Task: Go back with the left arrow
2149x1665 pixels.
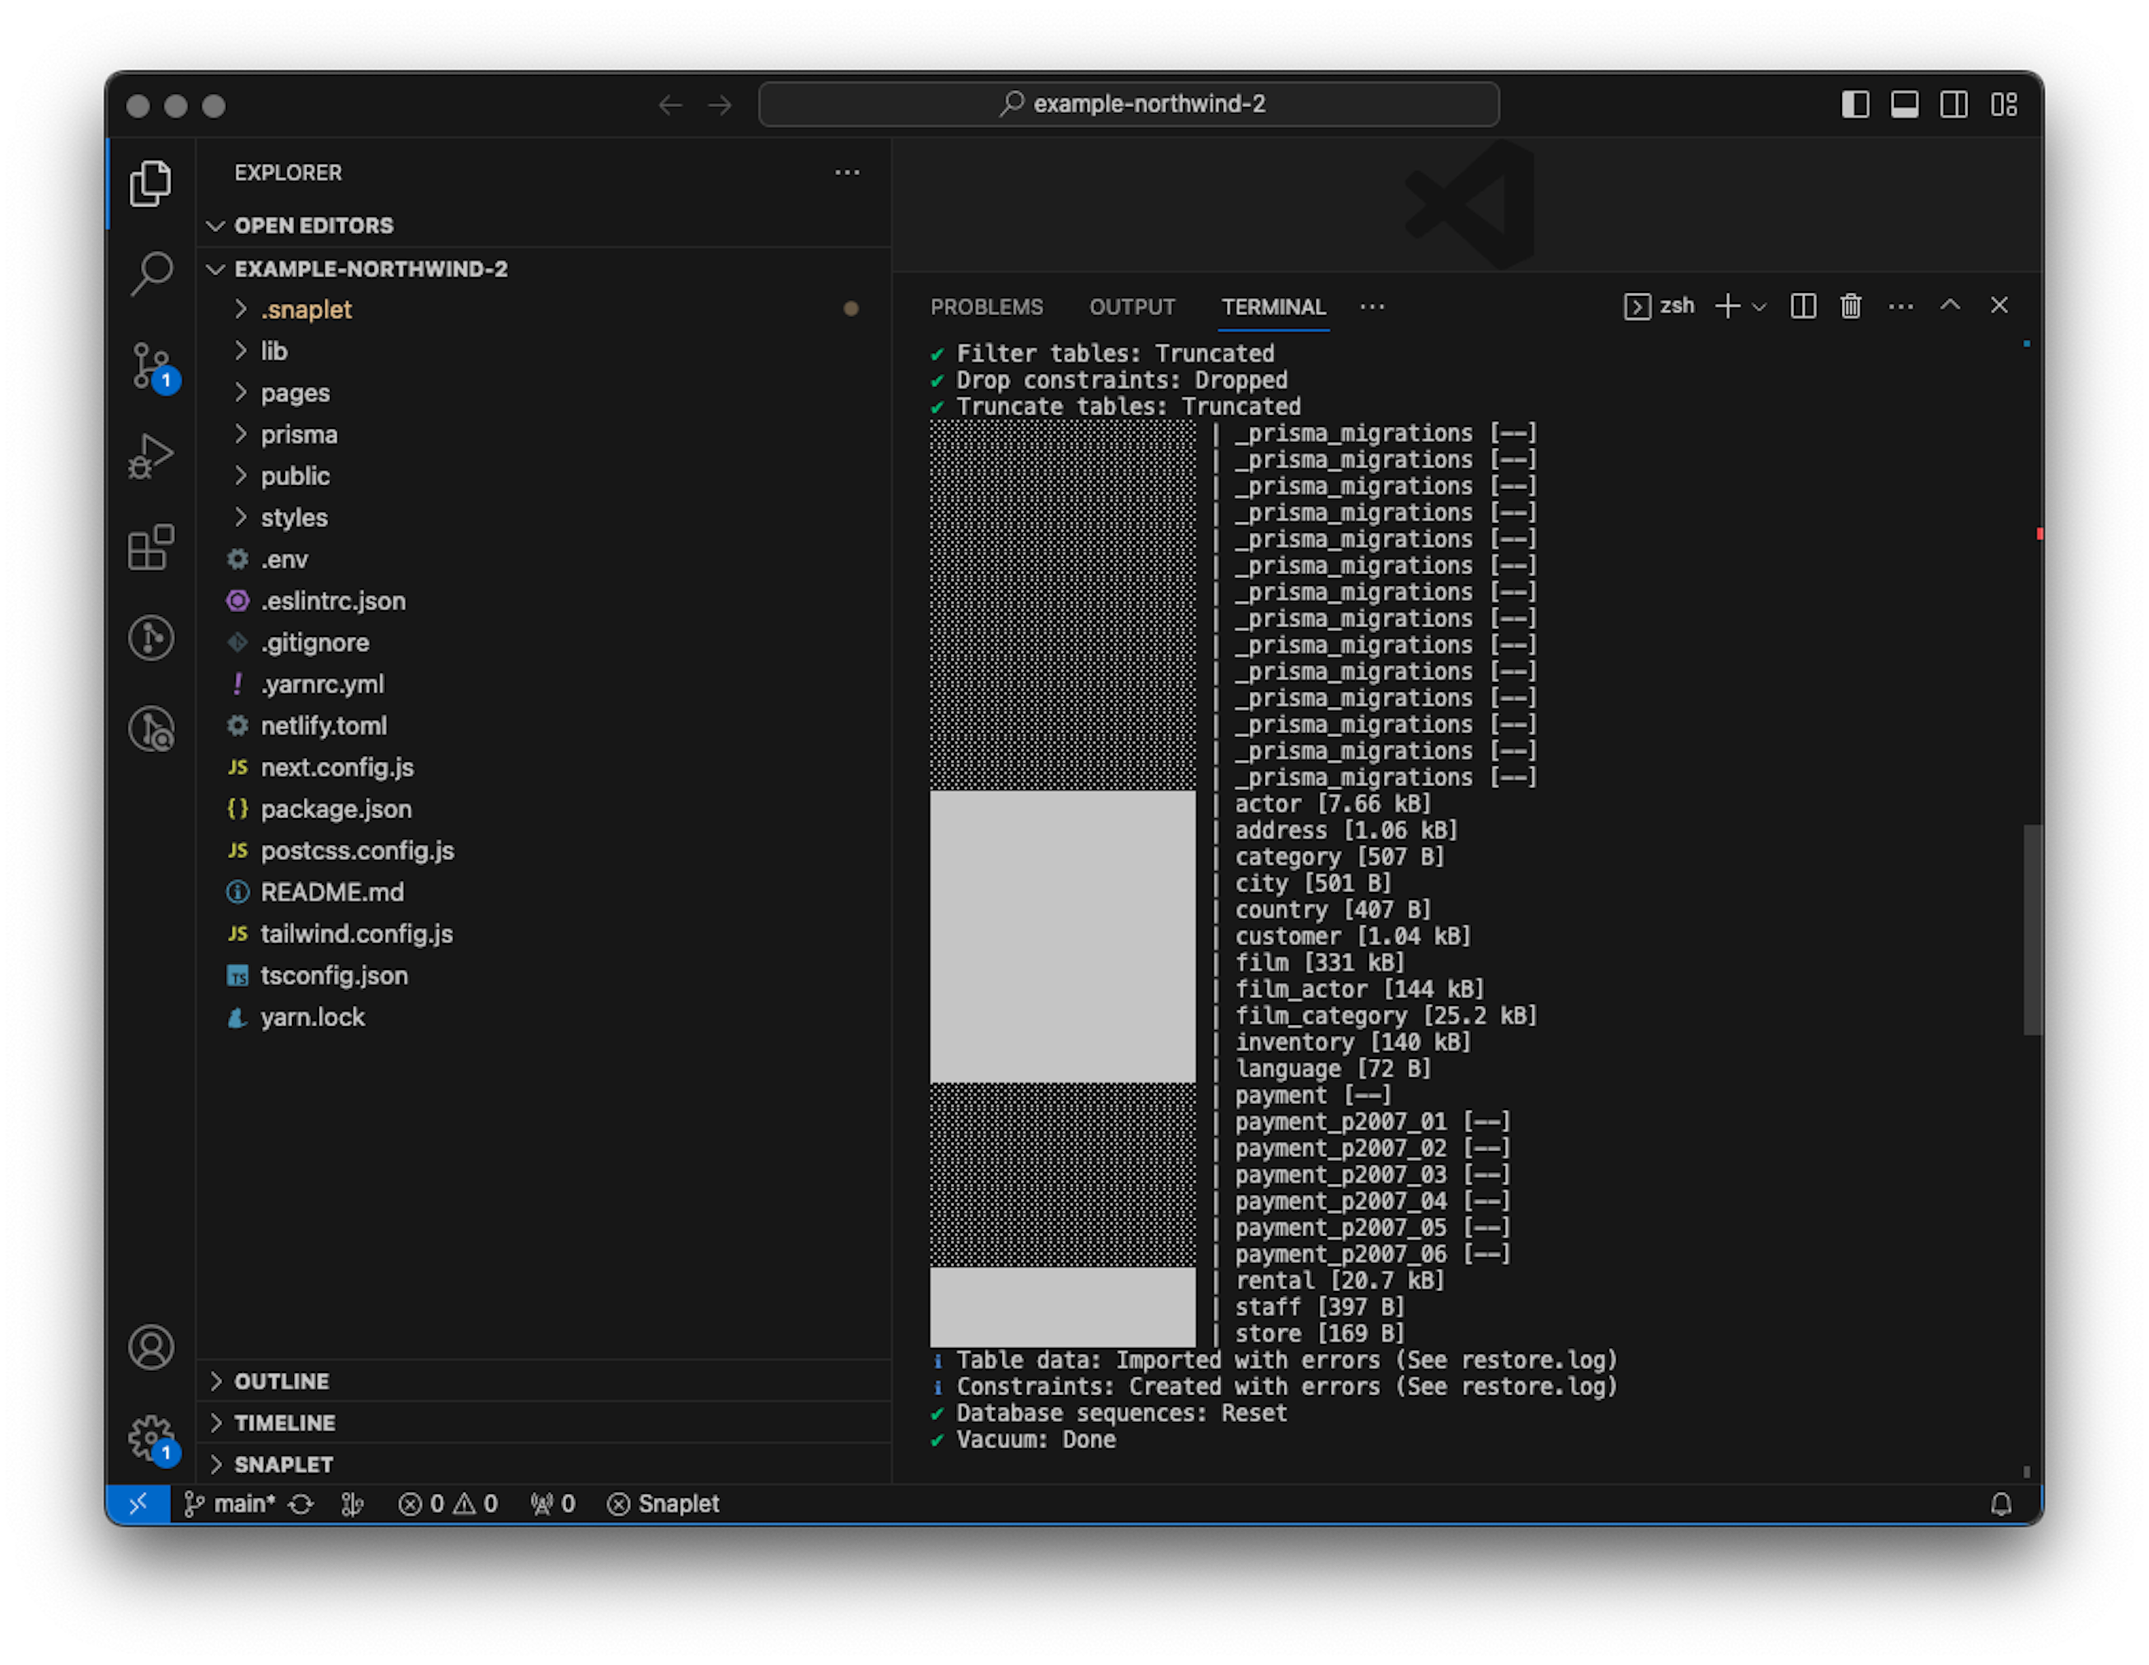Action: click(x=670, y=104)
